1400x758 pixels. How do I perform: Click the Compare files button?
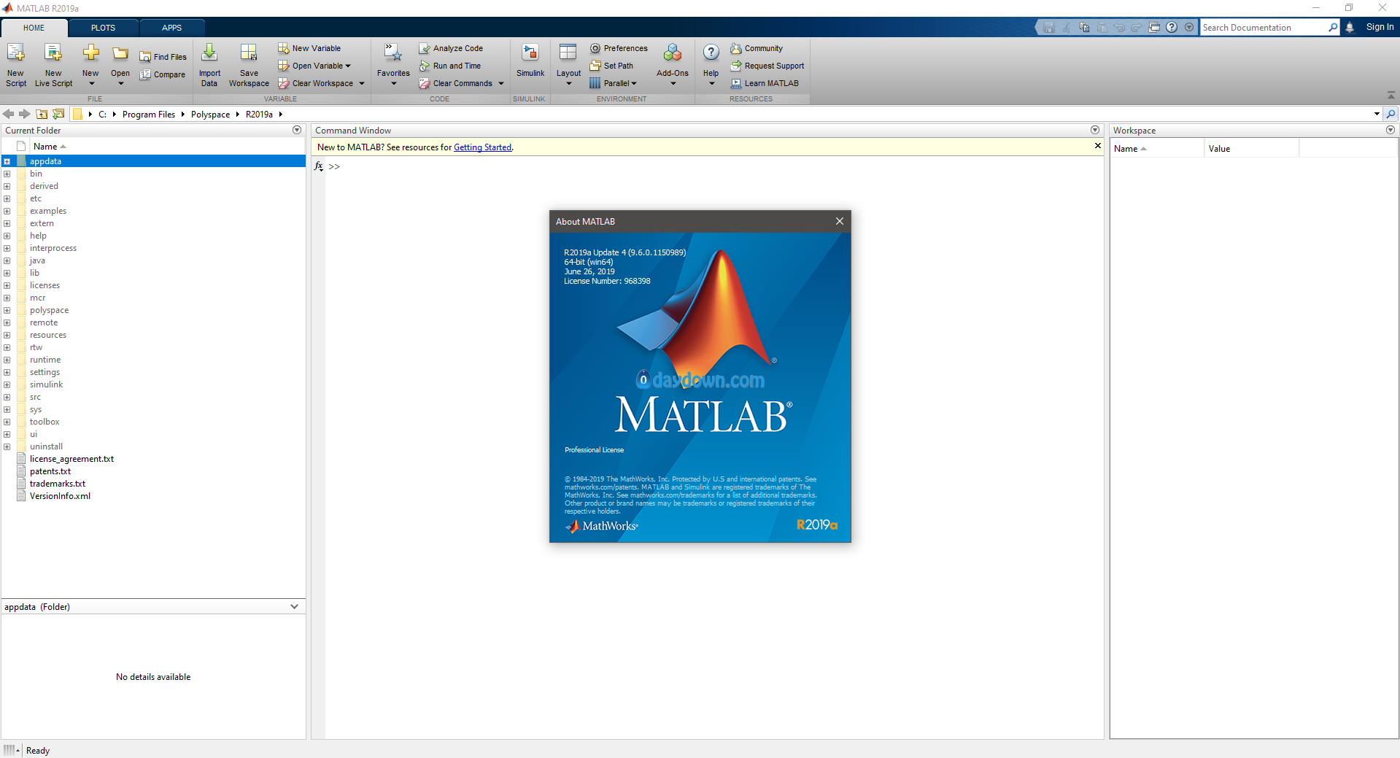point(163,74)
